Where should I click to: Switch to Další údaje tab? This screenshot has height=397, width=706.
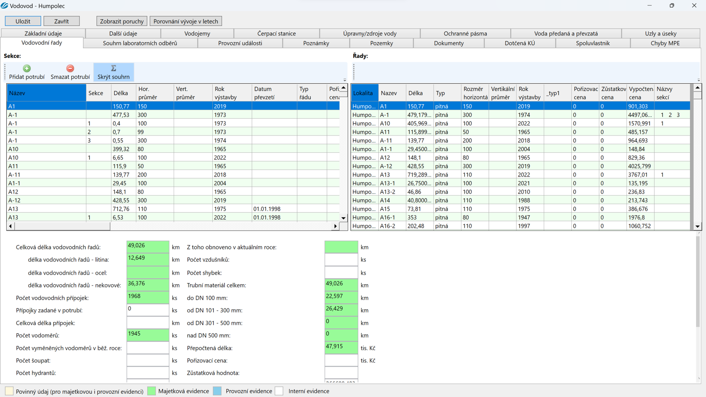click(x=123, y=33)
